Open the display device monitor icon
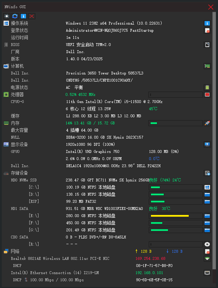Image resolution: width=218 pixels, height=288 pixels. click(207, 144)
